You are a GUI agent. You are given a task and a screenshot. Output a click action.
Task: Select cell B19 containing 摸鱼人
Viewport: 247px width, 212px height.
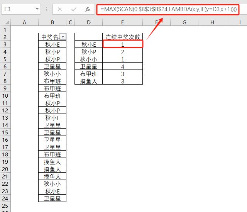(x=52, y=162)
